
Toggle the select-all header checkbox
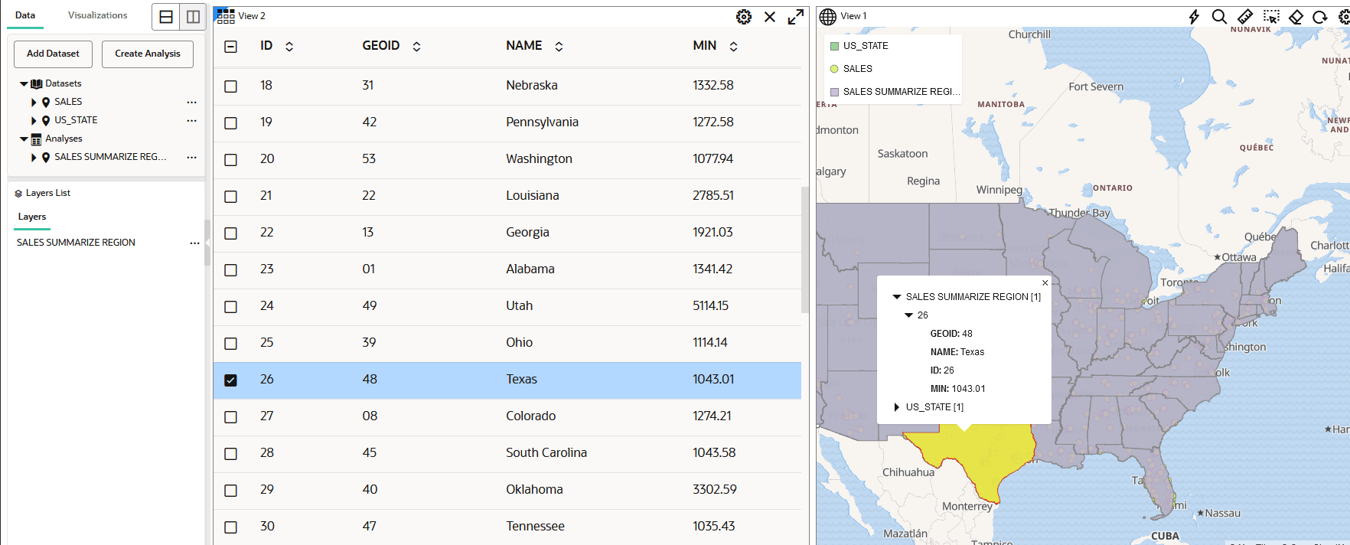[230, 47]
